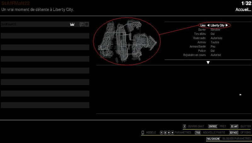Open the OPTIONS menu item

pyautogui.click(x=246, y=133)
